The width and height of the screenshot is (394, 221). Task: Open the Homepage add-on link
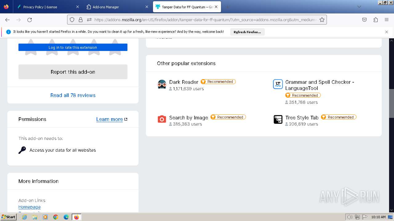[x=30, y=207]
